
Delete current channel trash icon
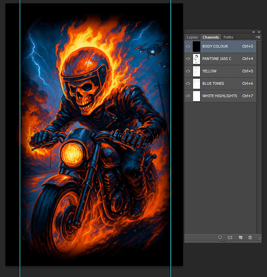(250, 237)
